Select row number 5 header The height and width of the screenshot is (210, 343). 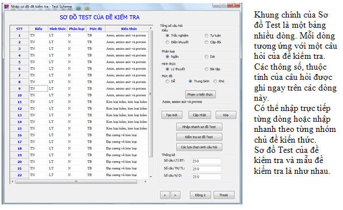(19, 62)
